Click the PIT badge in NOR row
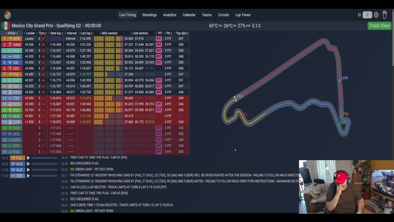Image resolution: width=394 pixels, height=222 pixels. point(159,39)
